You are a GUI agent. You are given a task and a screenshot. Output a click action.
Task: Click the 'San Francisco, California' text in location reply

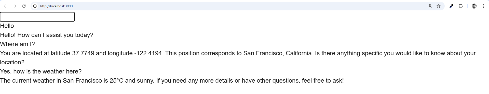[x=278, y=53]
